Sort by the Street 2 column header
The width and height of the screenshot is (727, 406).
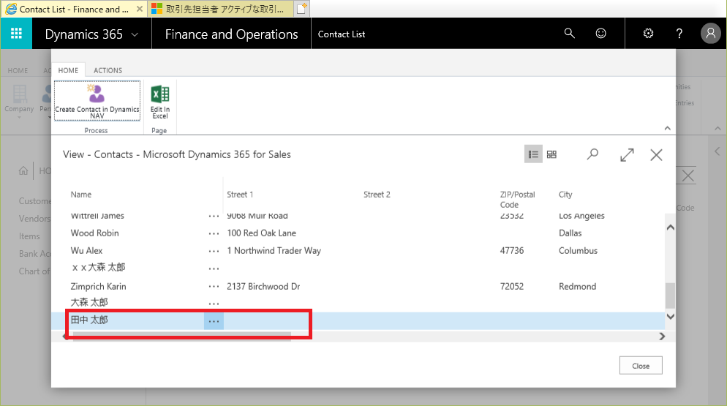pos(377,195)
